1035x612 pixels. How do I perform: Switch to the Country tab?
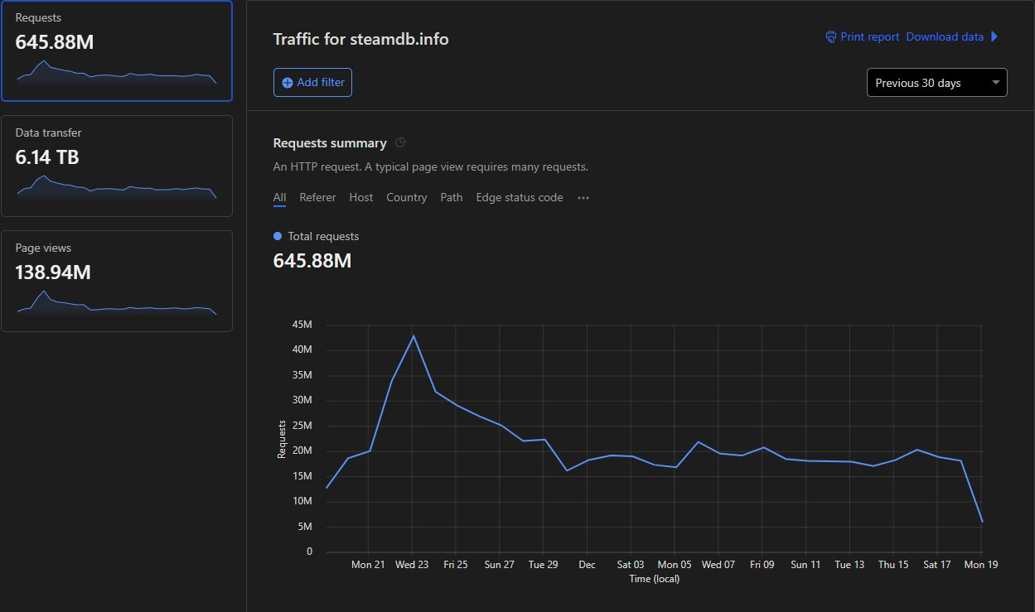pos(407,198)
